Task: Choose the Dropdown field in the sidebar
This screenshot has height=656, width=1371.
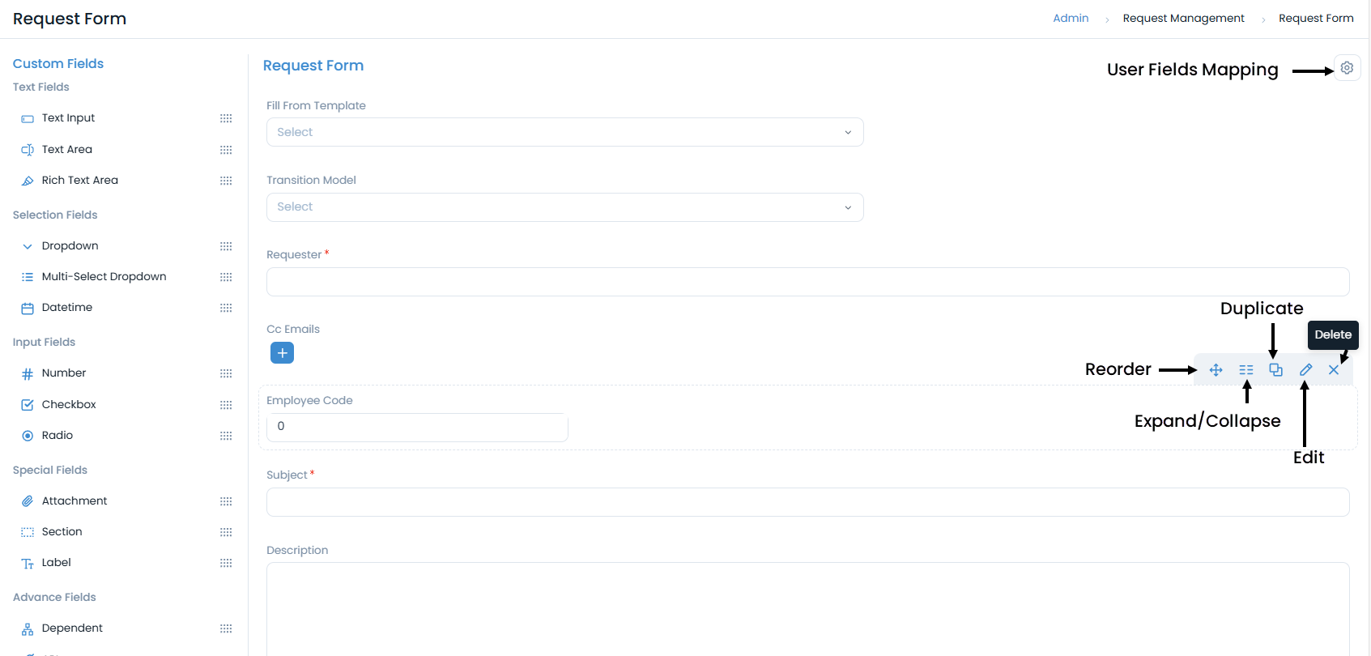Action: (70, 246)
